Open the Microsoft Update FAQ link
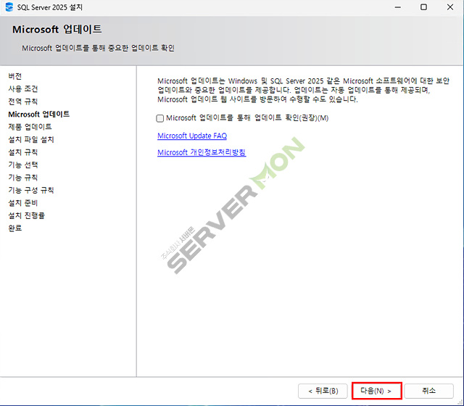Viewport: 464px width, 406px height. [192, 136]
